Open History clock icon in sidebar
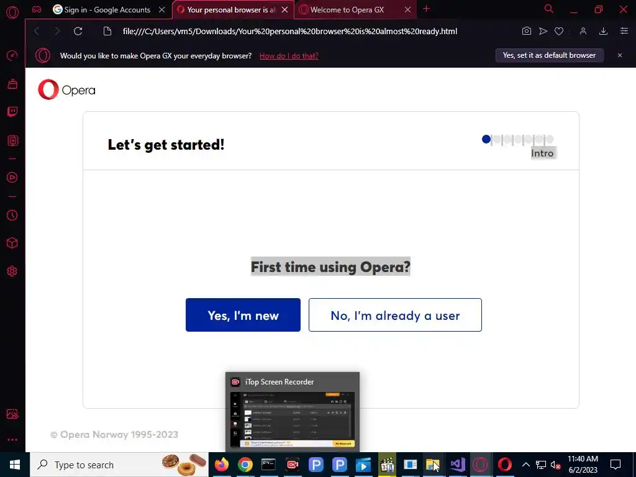Screen dimensions: 636x477 12,216
